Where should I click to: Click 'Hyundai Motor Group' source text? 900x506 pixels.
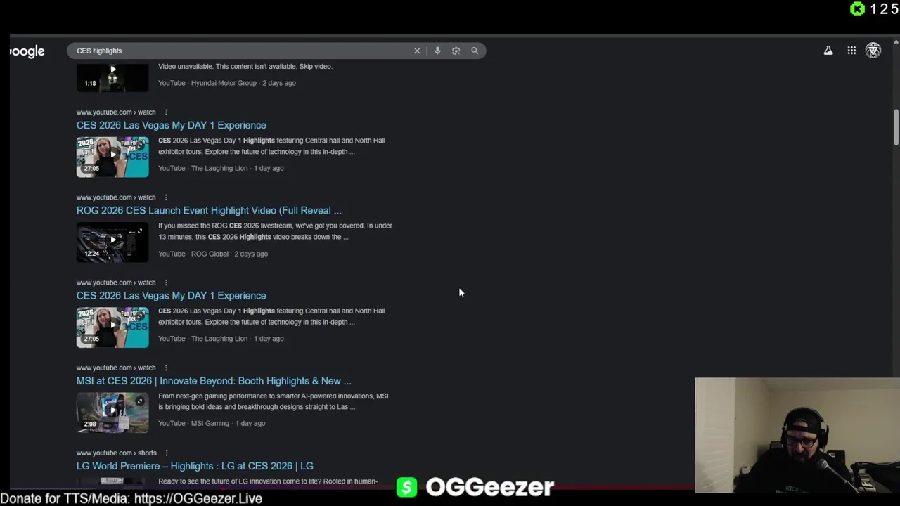coord(224,83)
